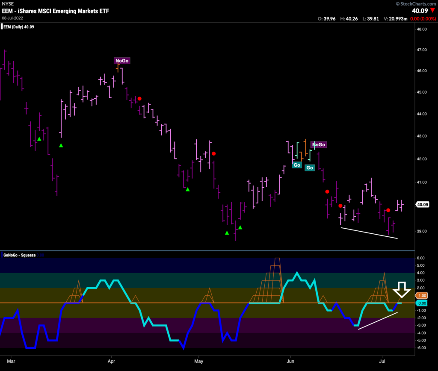438x371 pixels.
Task: Click the May green triangle near 39.15
Action: point(240,227)
